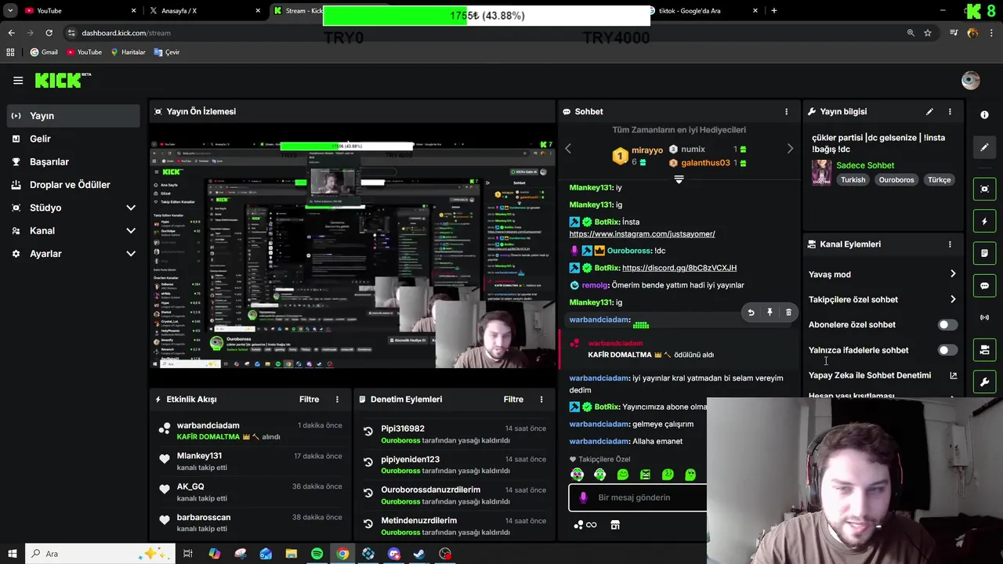The image size is (1003, 564).
Task: Delete warbandciadam's chat message
Action: point(788,313)
